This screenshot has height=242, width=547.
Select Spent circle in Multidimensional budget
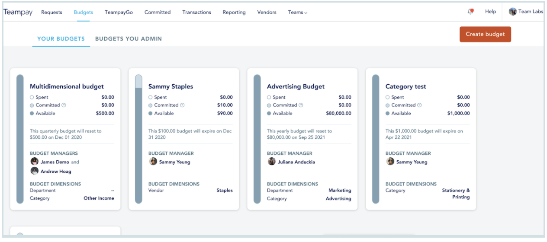tap(32, 97)
